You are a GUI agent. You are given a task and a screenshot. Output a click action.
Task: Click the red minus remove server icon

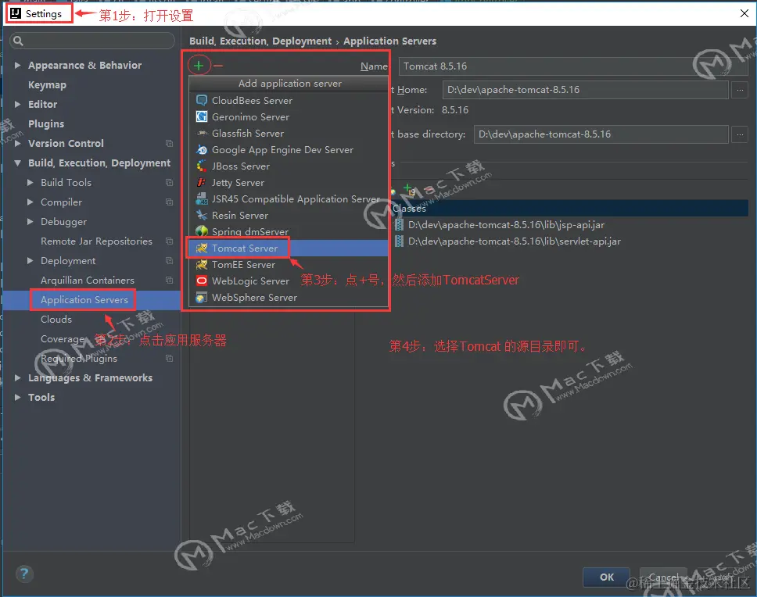[x=218, y=66]
